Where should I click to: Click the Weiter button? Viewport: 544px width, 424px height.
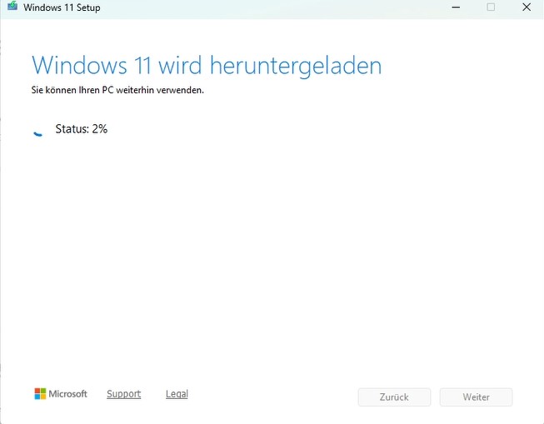476,397
